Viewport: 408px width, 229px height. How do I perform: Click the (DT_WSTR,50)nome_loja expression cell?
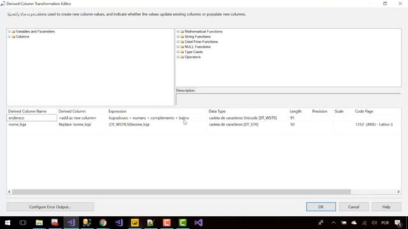pyautogui.click(x=157, y=125)
